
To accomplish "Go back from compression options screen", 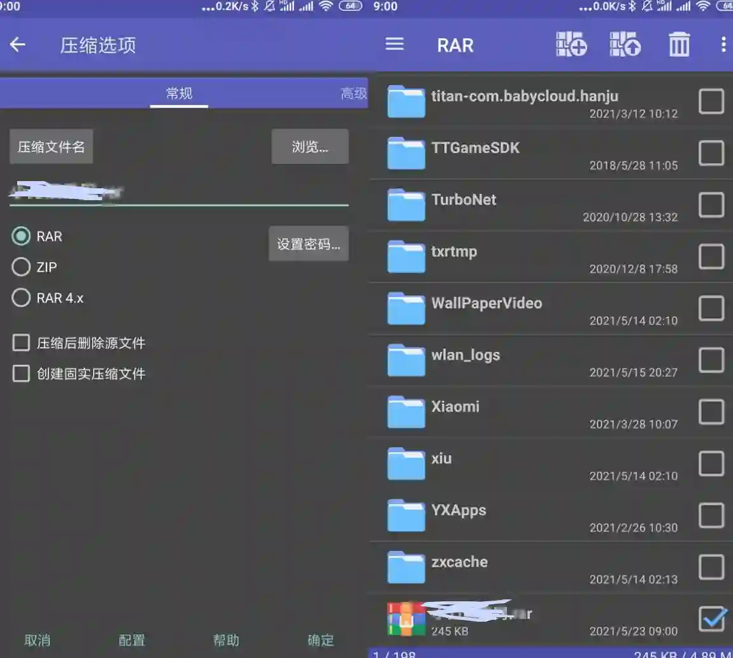I will click(x=18, y=45).
